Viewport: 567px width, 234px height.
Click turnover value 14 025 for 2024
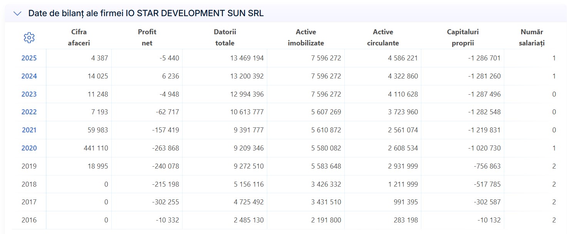98,76
